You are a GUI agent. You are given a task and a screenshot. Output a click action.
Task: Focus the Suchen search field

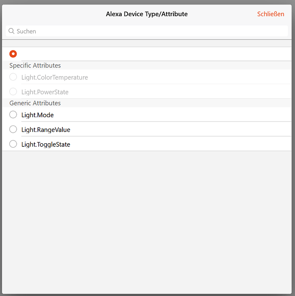[x=147, y=31]
